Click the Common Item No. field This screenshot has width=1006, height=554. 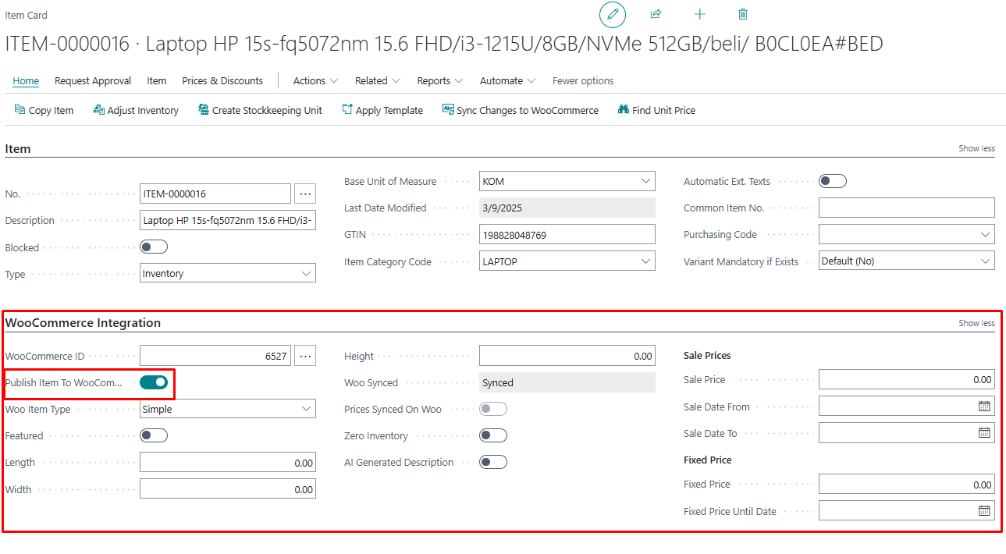pos(907,208)
